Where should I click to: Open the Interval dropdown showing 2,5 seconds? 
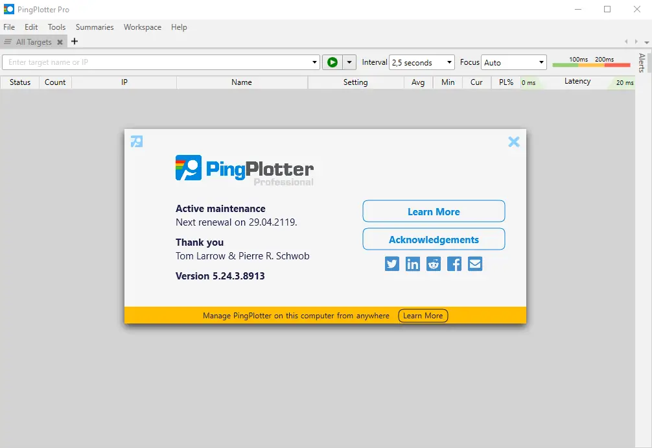(x=422, y=62)
